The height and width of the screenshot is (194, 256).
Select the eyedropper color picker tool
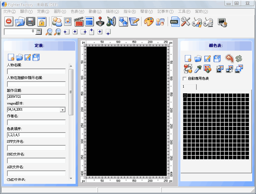(198, 69)
